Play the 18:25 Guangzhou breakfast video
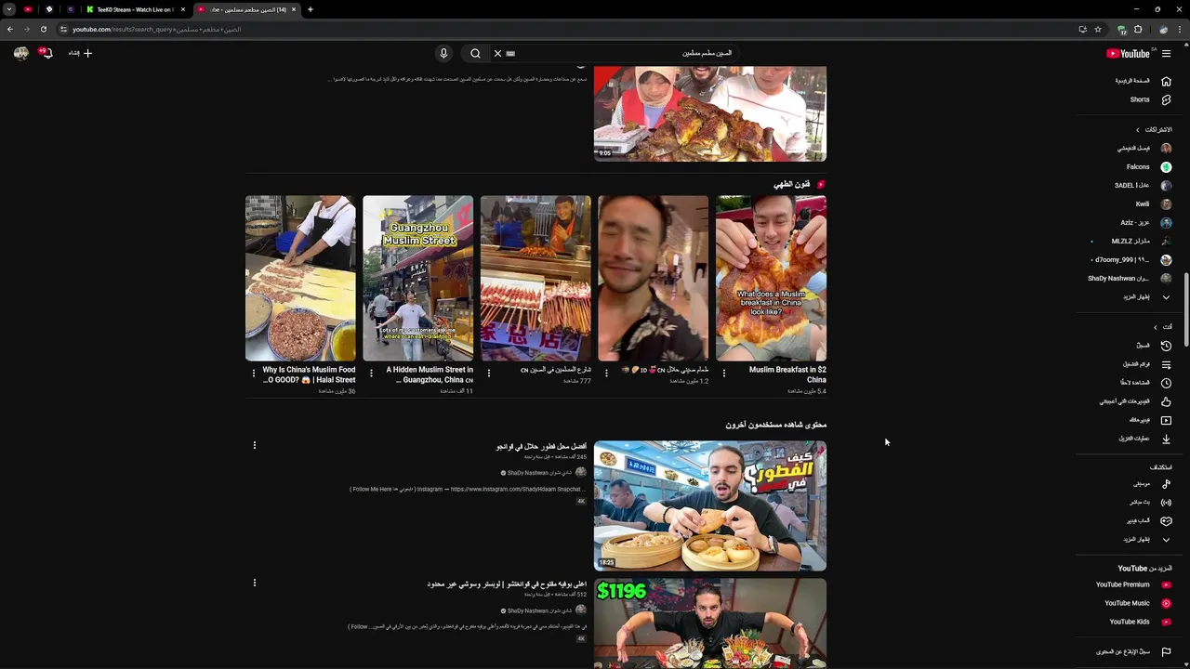Image resolution: width=1190 pixels, height=669 pixels. point(710,505)
